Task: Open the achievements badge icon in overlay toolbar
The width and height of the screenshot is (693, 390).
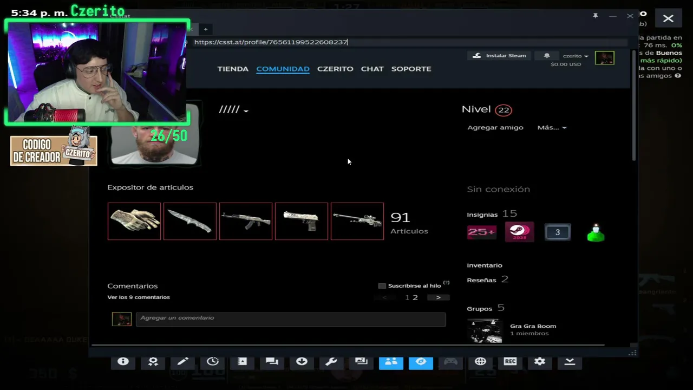Action: click(153, 362)
